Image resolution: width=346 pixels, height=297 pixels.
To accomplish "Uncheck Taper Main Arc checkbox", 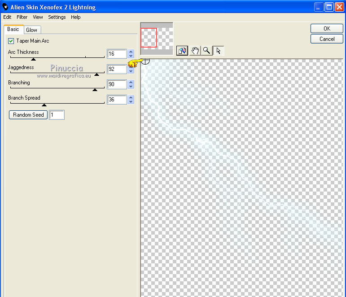I will [x=11, y=41].
